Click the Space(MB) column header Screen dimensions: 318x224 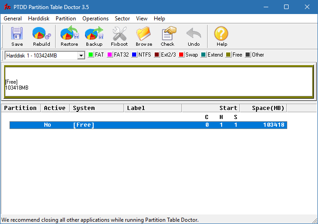(x=263, y=108)
